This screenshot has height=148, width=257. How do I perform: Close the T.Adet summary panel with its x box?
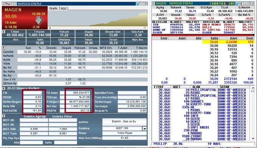click(4, 32)
